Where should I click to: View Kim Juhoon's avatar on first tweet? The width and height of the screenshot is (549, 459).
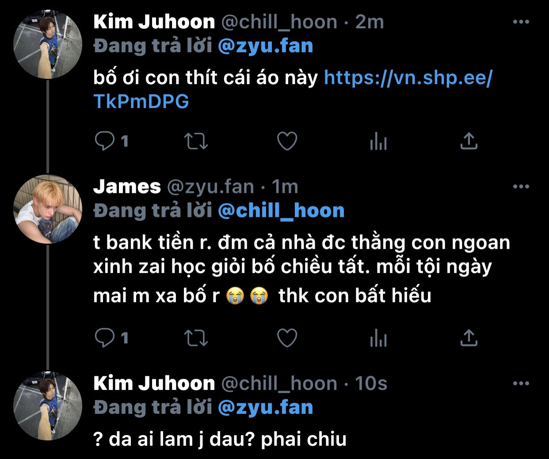pyautogui.click(x=48, y=45)
